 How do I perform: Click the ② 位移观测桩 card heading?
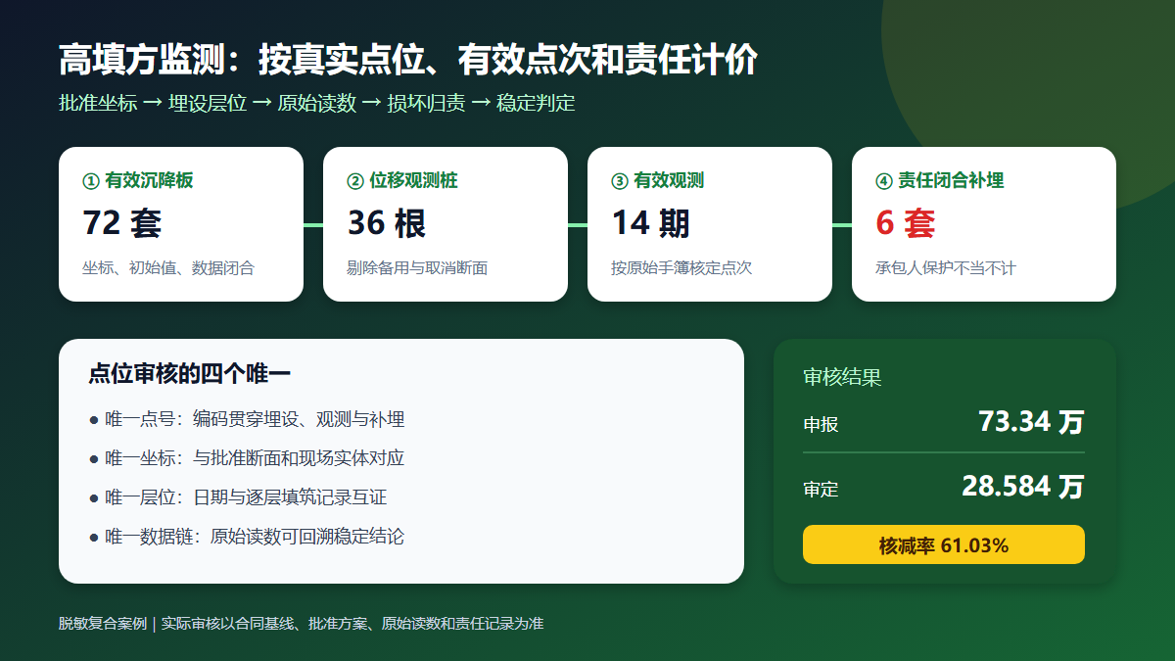click(x=402, y=180)
